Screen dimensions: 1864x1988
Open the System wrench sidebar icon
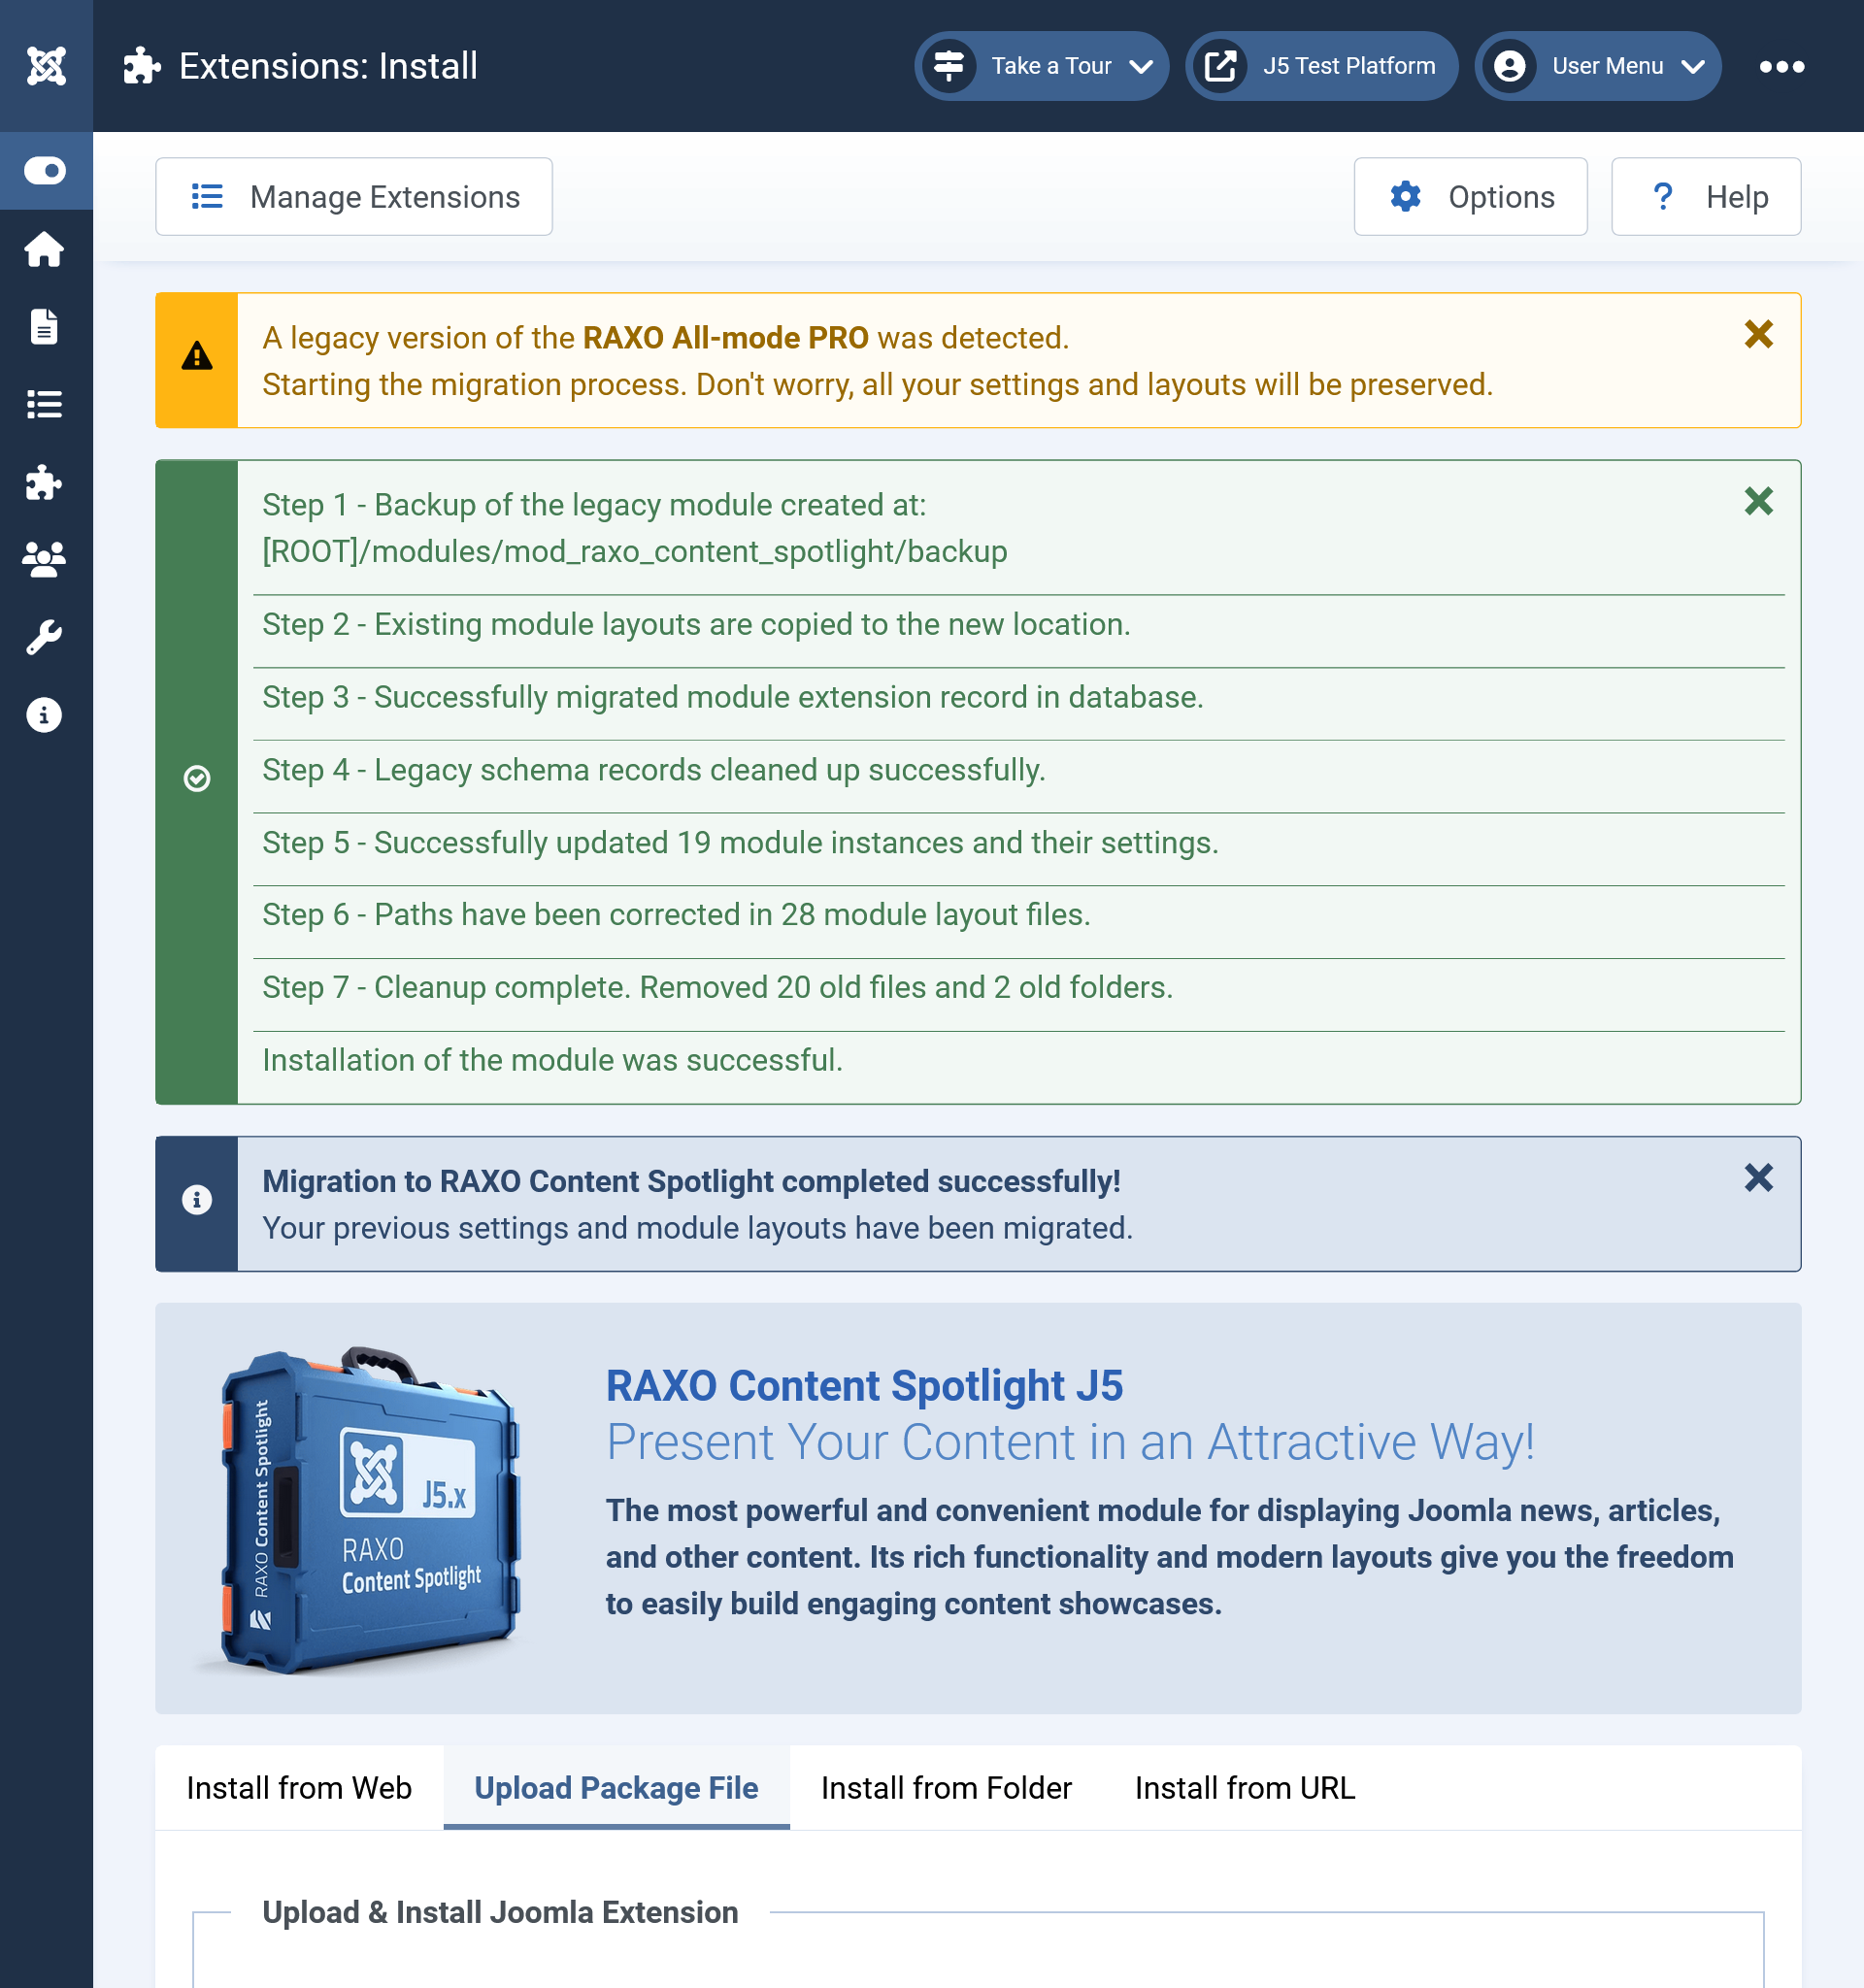click(44, 638)
